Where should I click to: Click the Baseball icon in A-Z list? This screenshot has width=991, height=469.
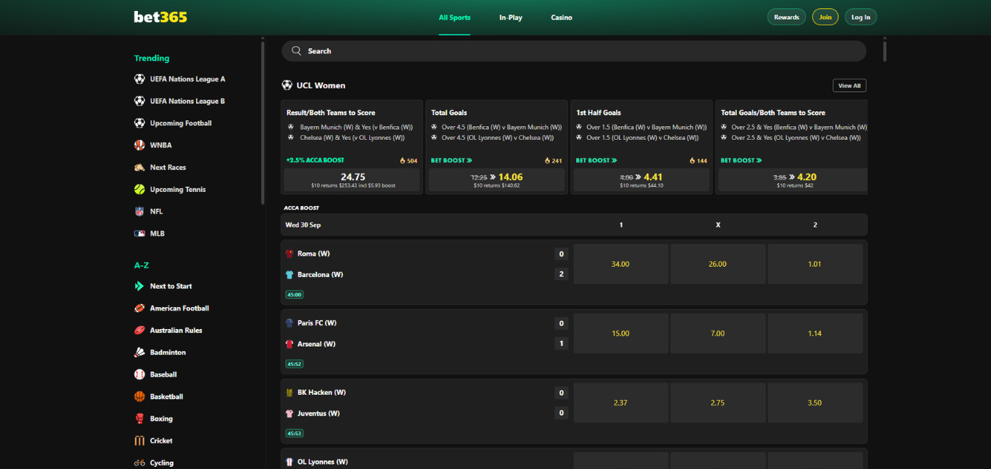139,374
